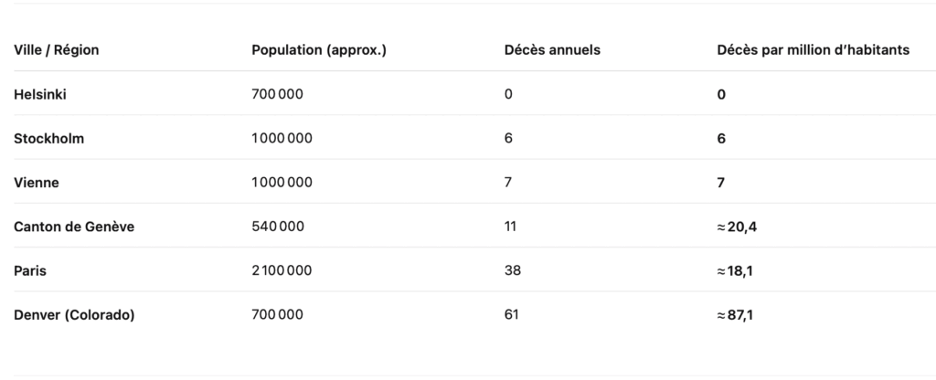Screen dimensions: 936x380
Task: Click 'Décès par million d'habitants' header
Action: [813, 50]
